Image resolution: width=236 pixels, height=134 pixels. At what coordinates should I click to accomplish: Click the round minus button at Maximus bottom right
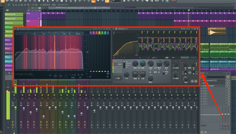point(192,81)
